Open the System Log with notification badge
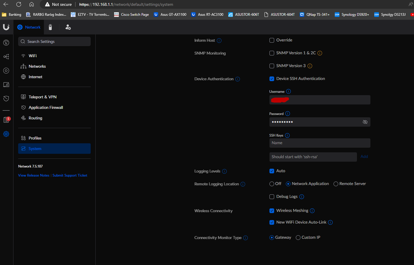Image resolution: width=414 pixels, height=265 pixels. [x=6, y=119]
